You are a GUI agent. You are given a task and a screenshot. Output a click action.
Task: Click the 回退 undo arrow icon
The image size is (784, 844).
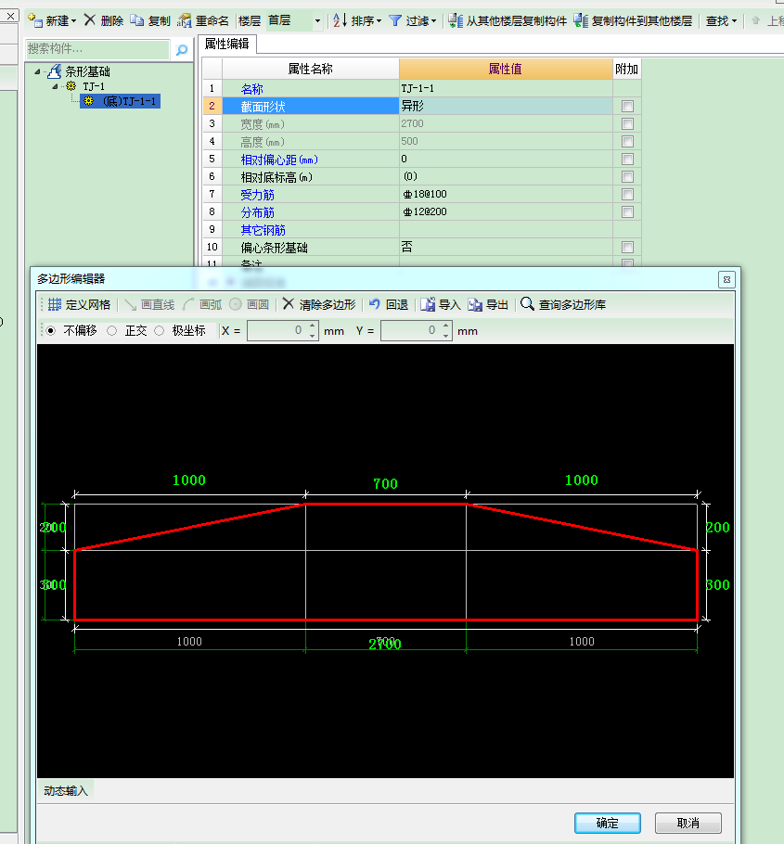pyautogui.click(x=375, y=304)
